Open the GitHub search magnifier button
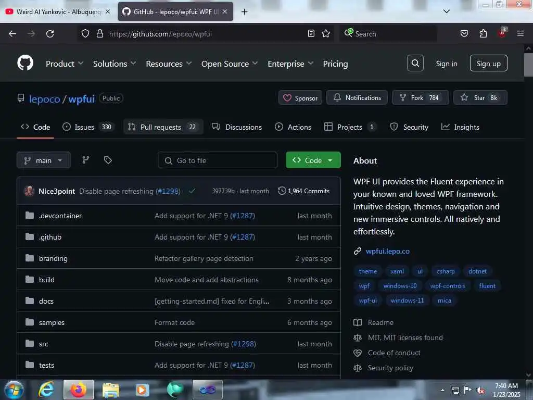This screenshot has height=400, width=533. point(415,63)
